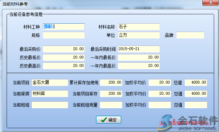This screenshot has height=132, width=219.
Task: Click the 单位 field showing 立方
Action: pyautogui.click(x=139, y=35)
